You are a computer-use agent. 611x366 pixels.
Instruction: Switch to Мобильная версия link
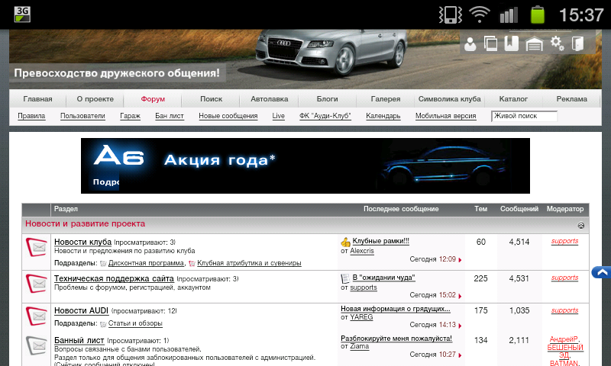point(445,116)
